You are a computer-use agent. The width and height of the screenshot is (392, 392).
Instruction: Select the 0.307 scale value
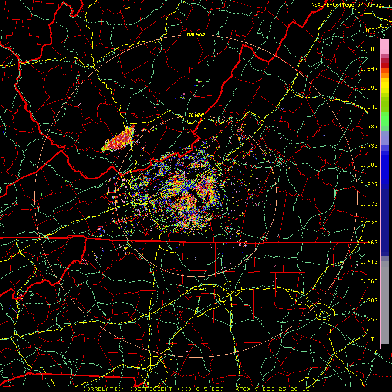[369, 301]
